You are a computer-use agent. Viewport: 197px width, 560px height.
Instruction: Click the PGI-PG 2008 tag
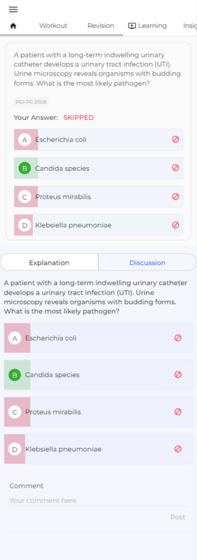[x=31, y=102]
